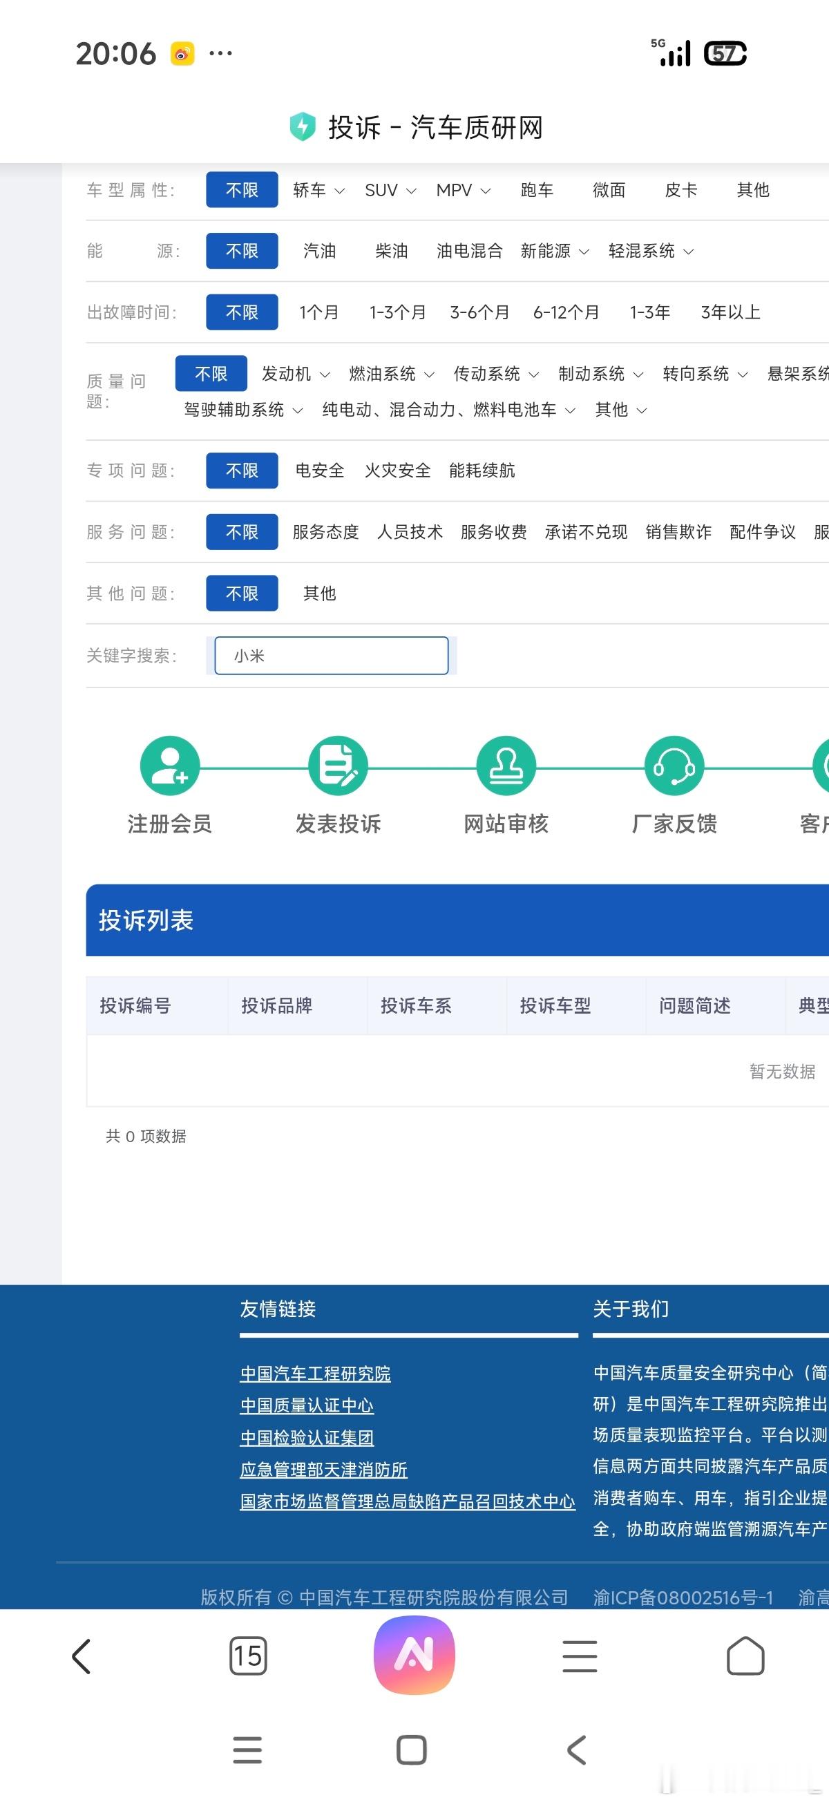Tap the 厂家反馈 headset icon
This screenshot has height=1802, width=829.
[674, 766]
